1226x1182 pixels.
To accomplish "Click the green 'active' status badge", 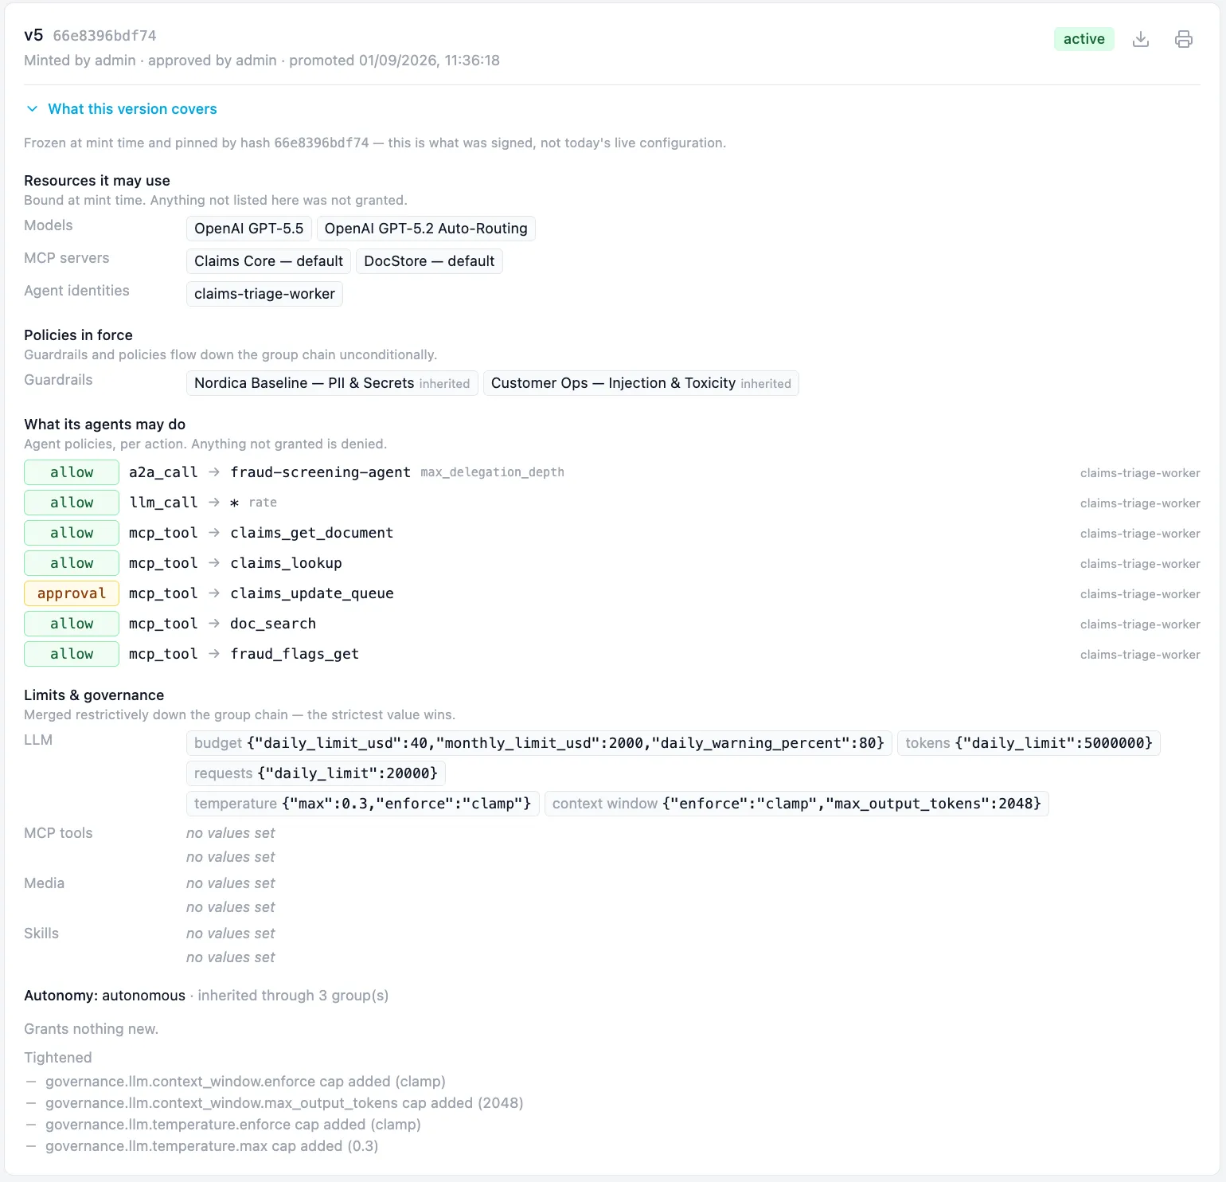I will 1084,39.
